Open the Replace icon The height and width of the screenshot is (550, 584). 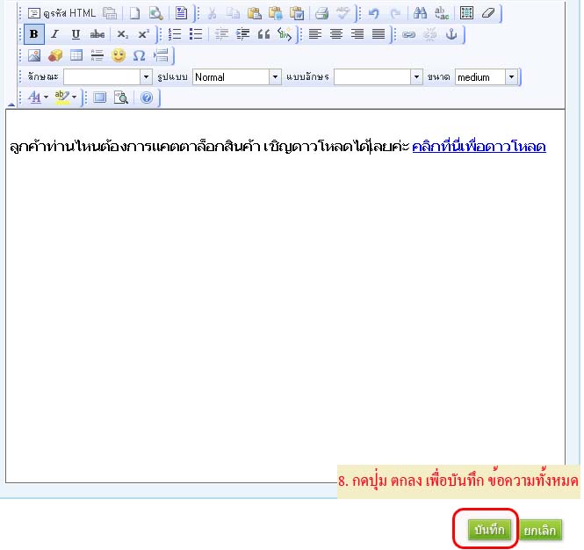click(x=442, y=13)
